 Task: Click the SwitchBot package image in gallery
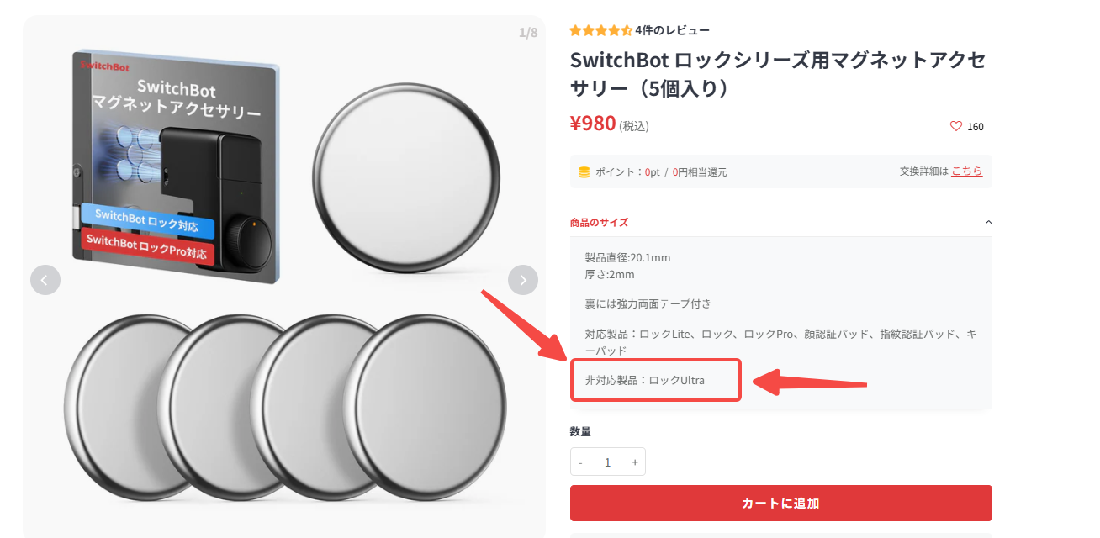coord(177,166)
